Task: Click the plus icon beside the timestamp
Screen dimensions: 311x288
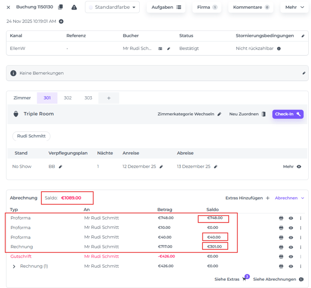Action: coord(61,21)
